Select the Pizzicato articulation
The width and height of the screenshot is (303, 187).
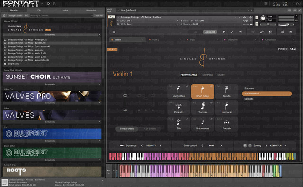click(x=178, y=108)
